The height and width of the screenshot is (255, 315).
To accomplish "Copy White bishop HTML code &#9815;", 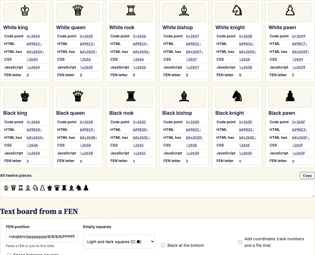I will point(193,44).
